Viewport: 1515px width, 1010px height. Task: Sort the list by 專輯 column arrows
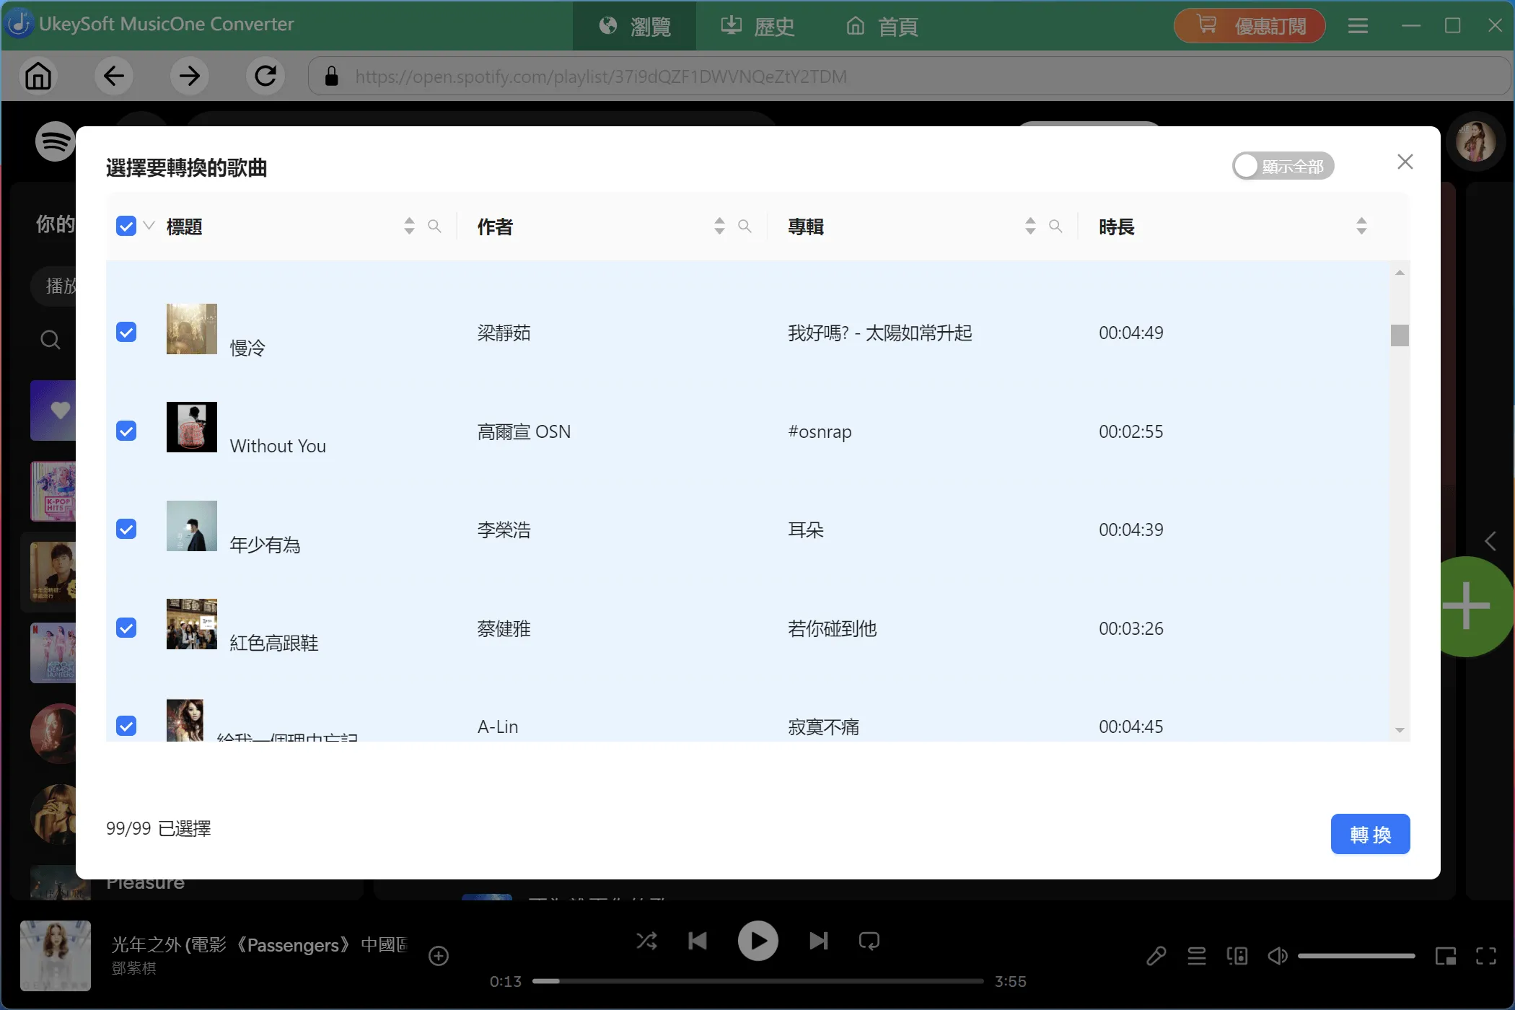coord(1030,227)
